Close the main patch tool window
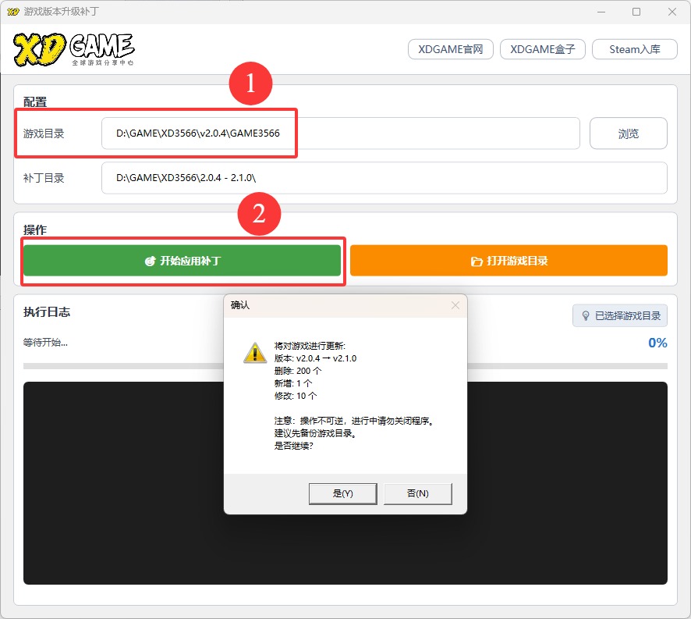The image size is (691, 619). [672, 12]
